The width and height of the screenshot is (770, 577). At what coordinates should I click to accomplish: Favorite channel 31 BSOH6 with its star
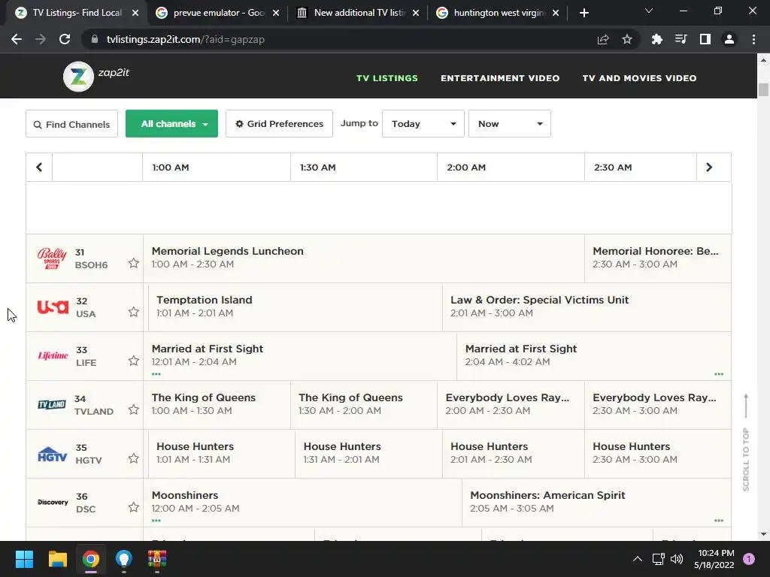pyautogui.click(x=134, y=264)
